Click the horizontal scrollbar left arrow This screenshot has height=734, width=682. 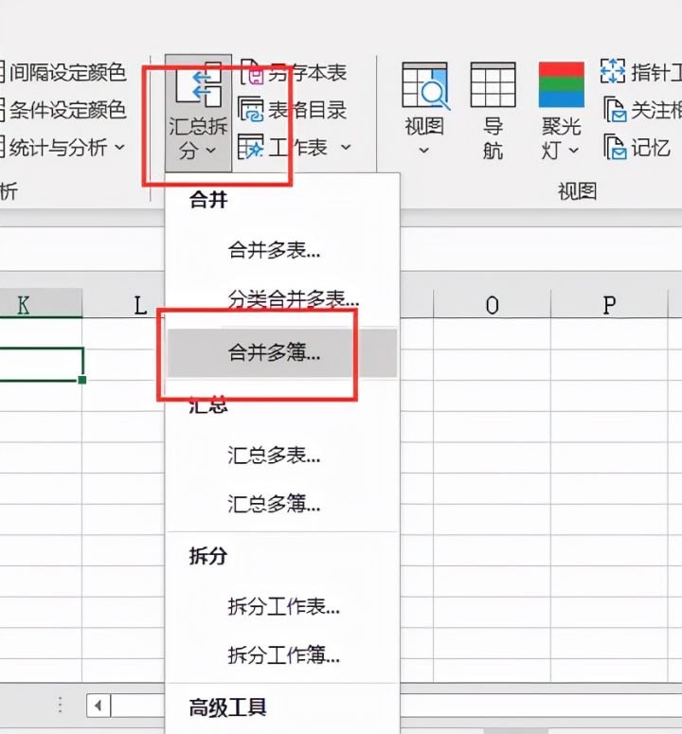tap(99, 705)
